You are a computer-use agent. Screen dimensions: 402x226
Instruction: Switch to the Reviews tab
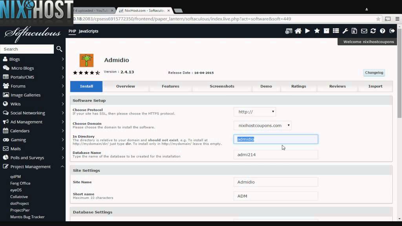(337, 86)
